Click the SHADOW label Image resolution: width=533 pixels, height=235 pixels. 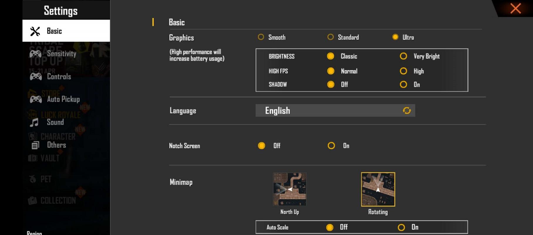278,85
